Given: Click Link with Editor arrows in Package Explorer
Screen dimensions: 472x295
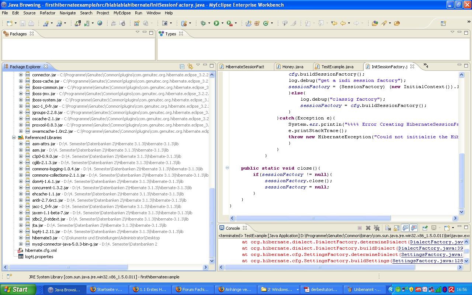Looking at the screenshot, I should 190,66.
